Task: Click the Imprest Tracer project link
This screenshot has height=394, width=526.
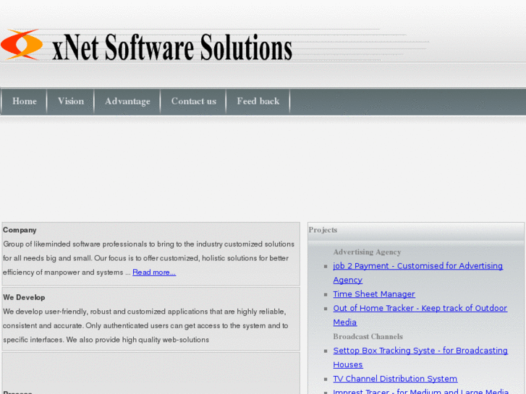Action: pos(420,391)
